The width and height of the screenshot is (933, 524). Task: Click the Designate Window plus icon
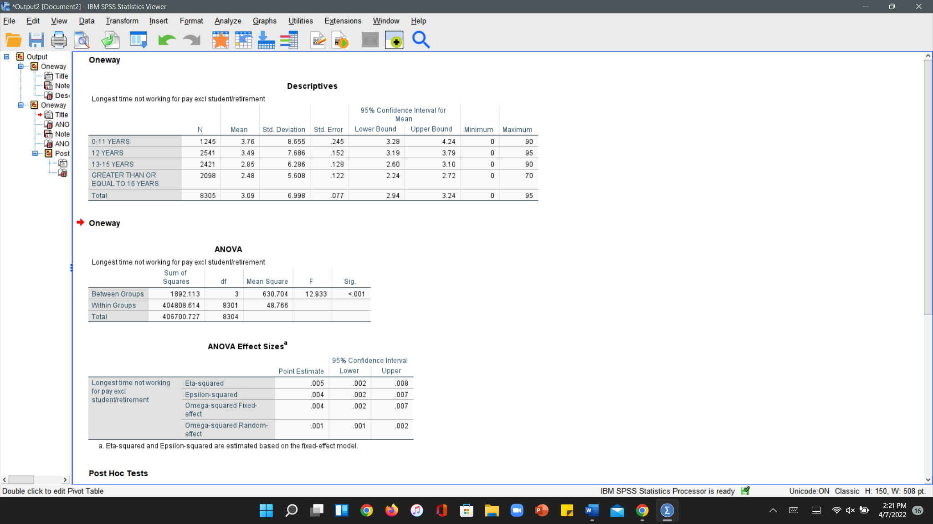(394, 40)
